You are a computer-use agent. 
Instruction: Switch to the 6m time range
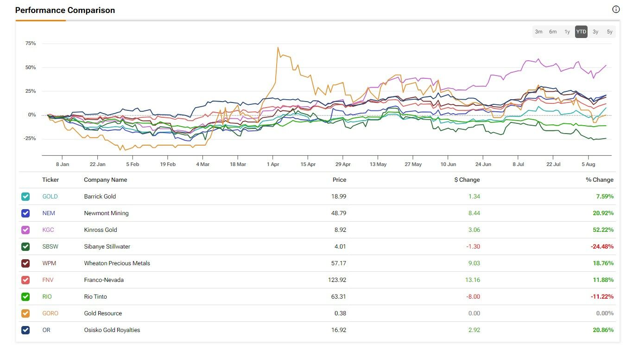coord(553,32)
